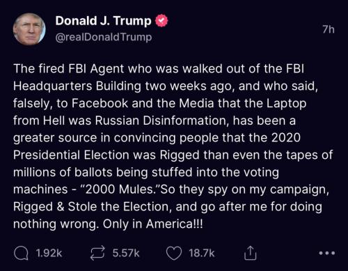Open the three-dot more options menu
The image size is (348, 271).
point(327,253)
